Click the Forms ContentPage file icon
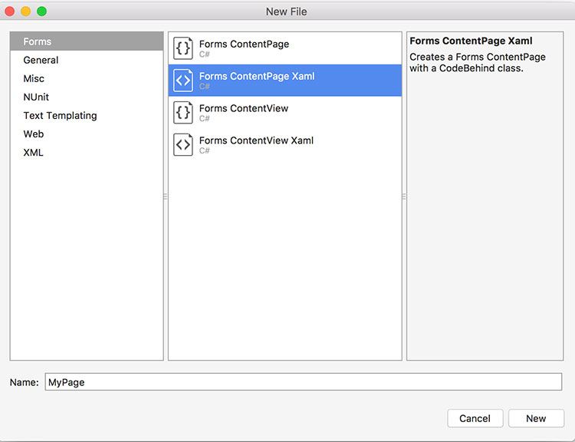 pyautogui.click(x=183, y=48)
